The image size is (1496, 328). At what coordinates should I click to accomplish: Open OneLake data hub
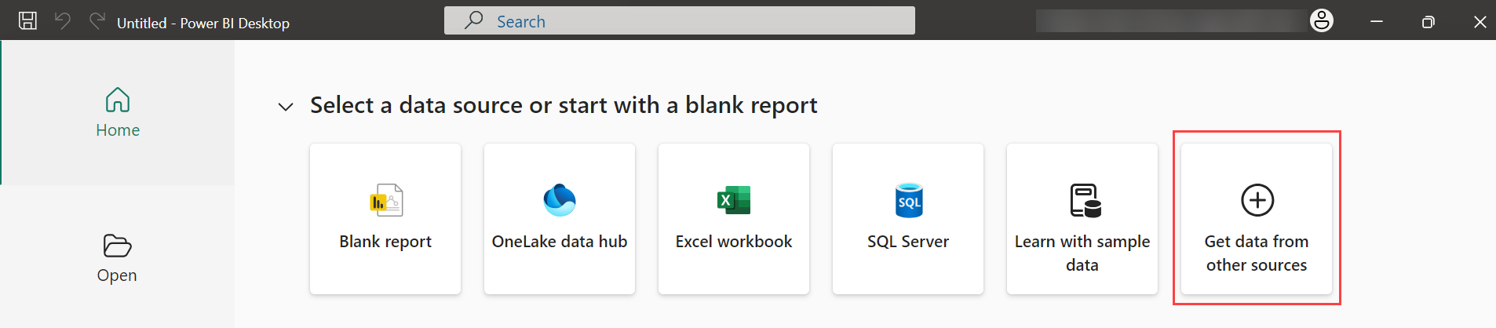click(x=560, y=219)
